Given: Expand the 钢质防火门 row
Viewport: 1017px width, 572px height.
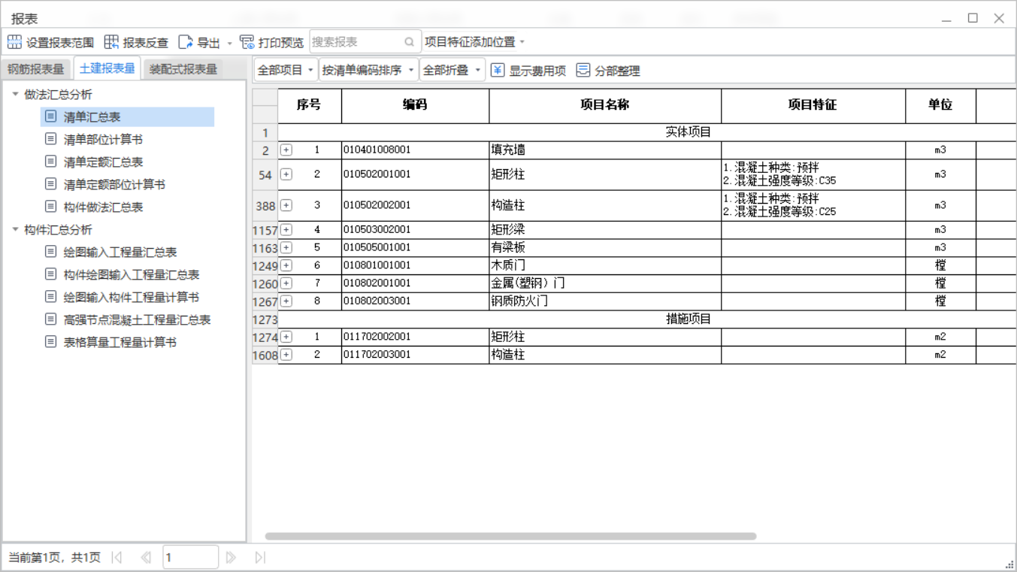Looking at the screenshot, I should [286, 301].
